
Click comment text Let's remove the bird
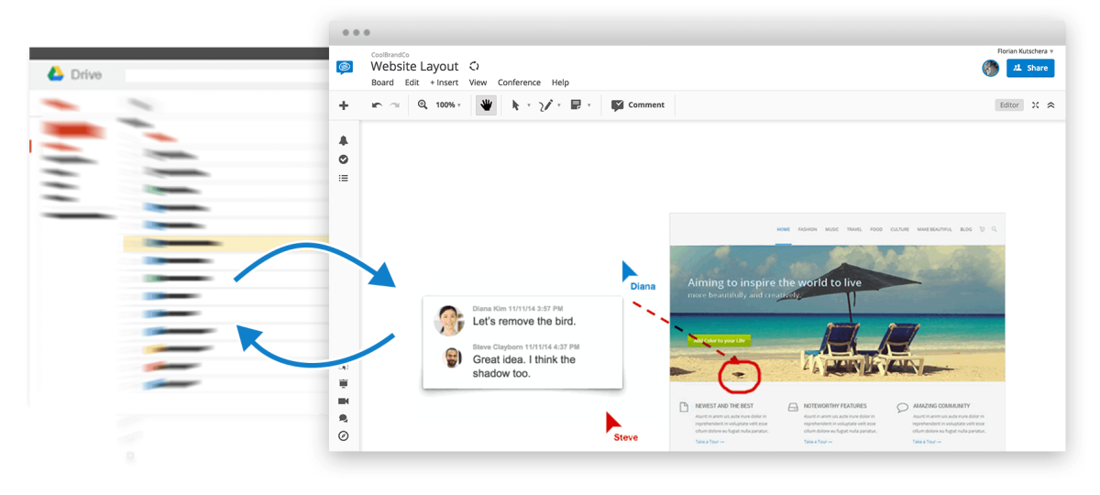(x=524, y=322)
